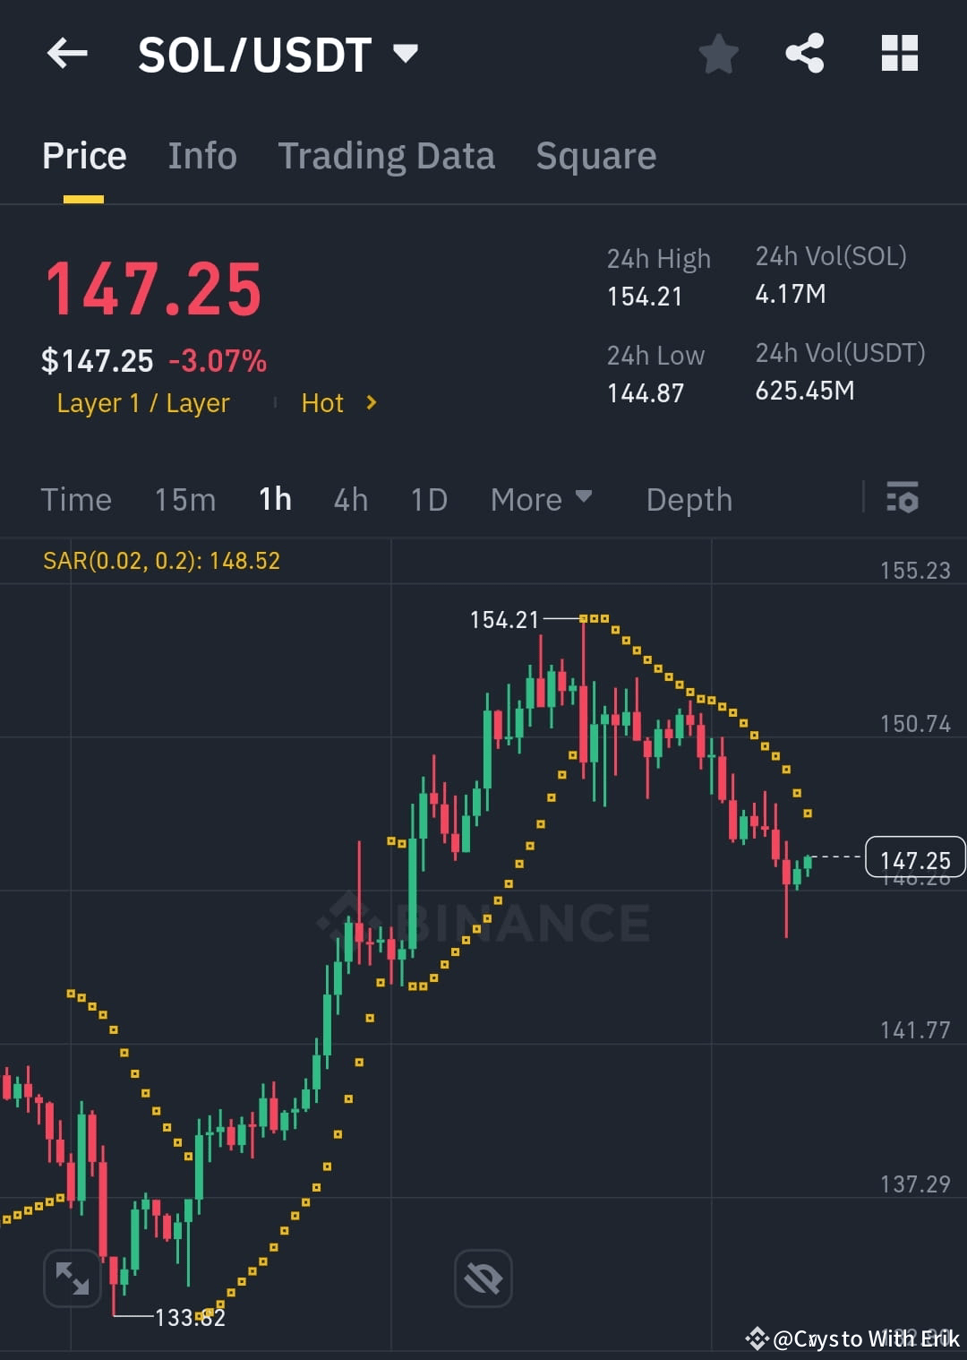Toggle the favorite star for SOL/USDT

[x=719, y=54]
